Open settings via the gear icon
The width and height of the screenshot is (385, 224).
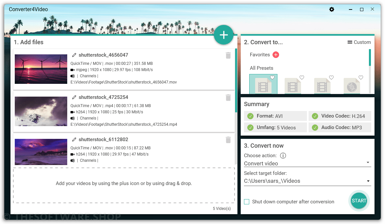(332, 9)
